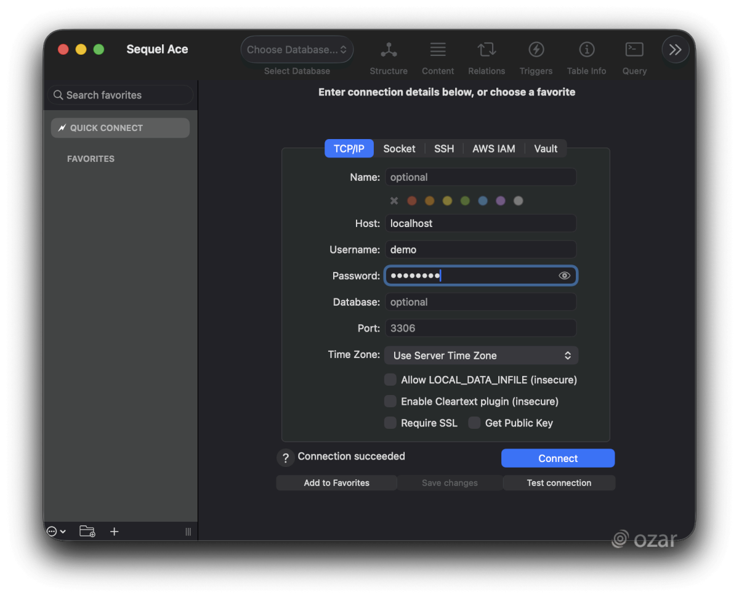739x598 pixels.
Task: Click the Host field with localhost
Action: click(481, 223)
